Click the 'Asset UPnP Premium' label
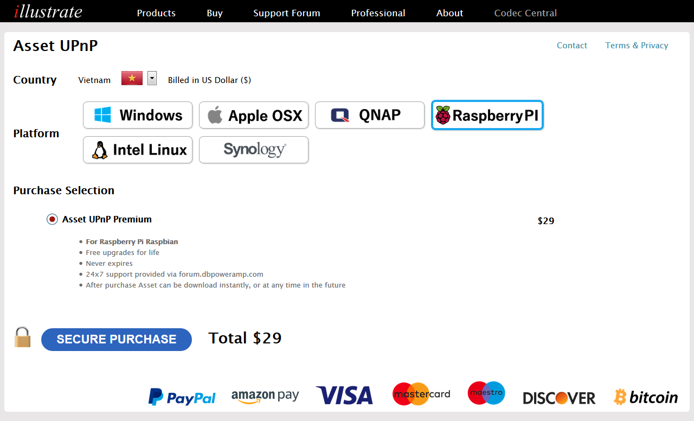Image resolution: width=694 pixels, height=421 pixels. [x=107, y=219]
